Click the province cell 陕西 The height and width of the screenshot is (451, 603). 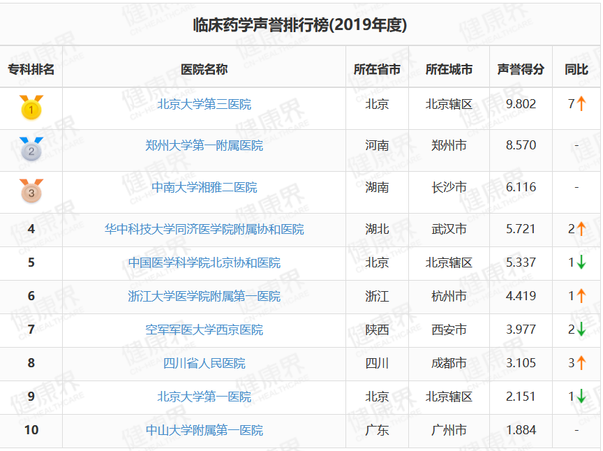pos(377,330)
